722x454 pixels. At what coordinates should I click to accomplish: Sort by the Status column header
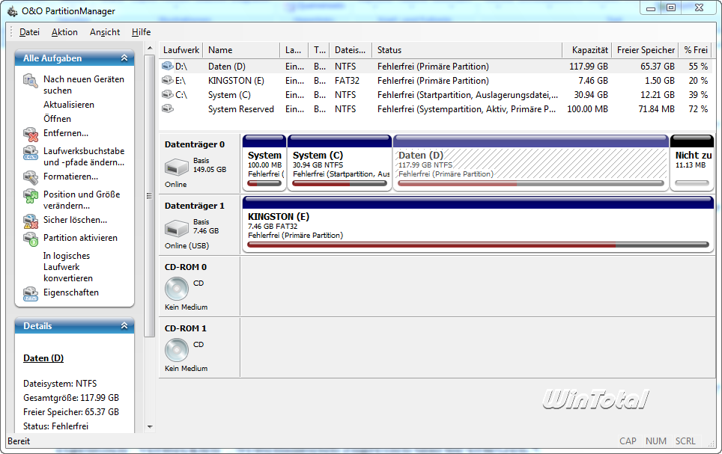click(468, 50)
